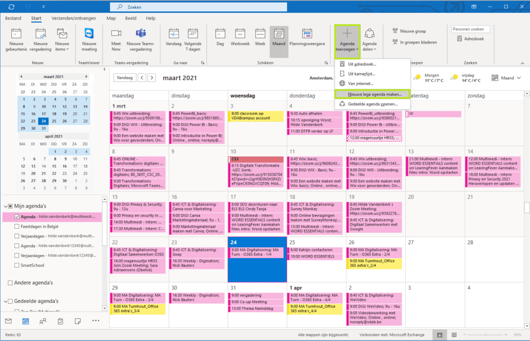Click the Personen zoeken search field
This screenshot has height=341, width=530.
tap(470, 29)
